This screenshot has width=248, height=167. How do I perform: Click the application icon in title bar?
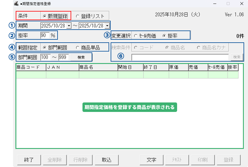tap(16, 4)
